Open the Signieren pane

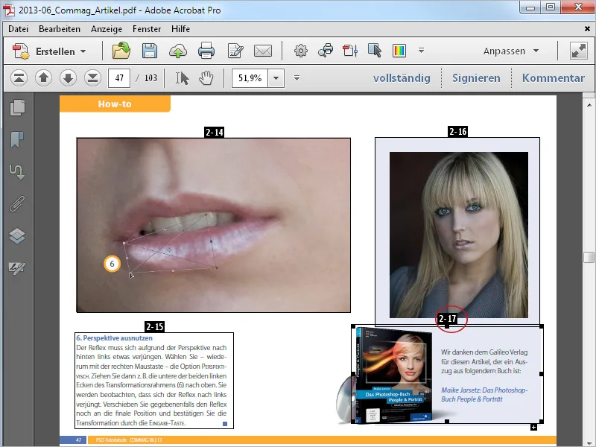pos(476,78)
